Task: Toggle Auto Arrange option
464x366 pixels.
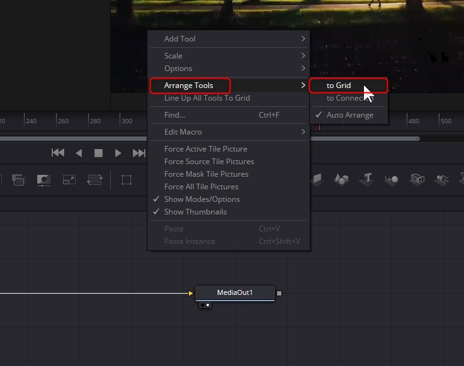Action: pyautogui.click(x=349, y=114)
